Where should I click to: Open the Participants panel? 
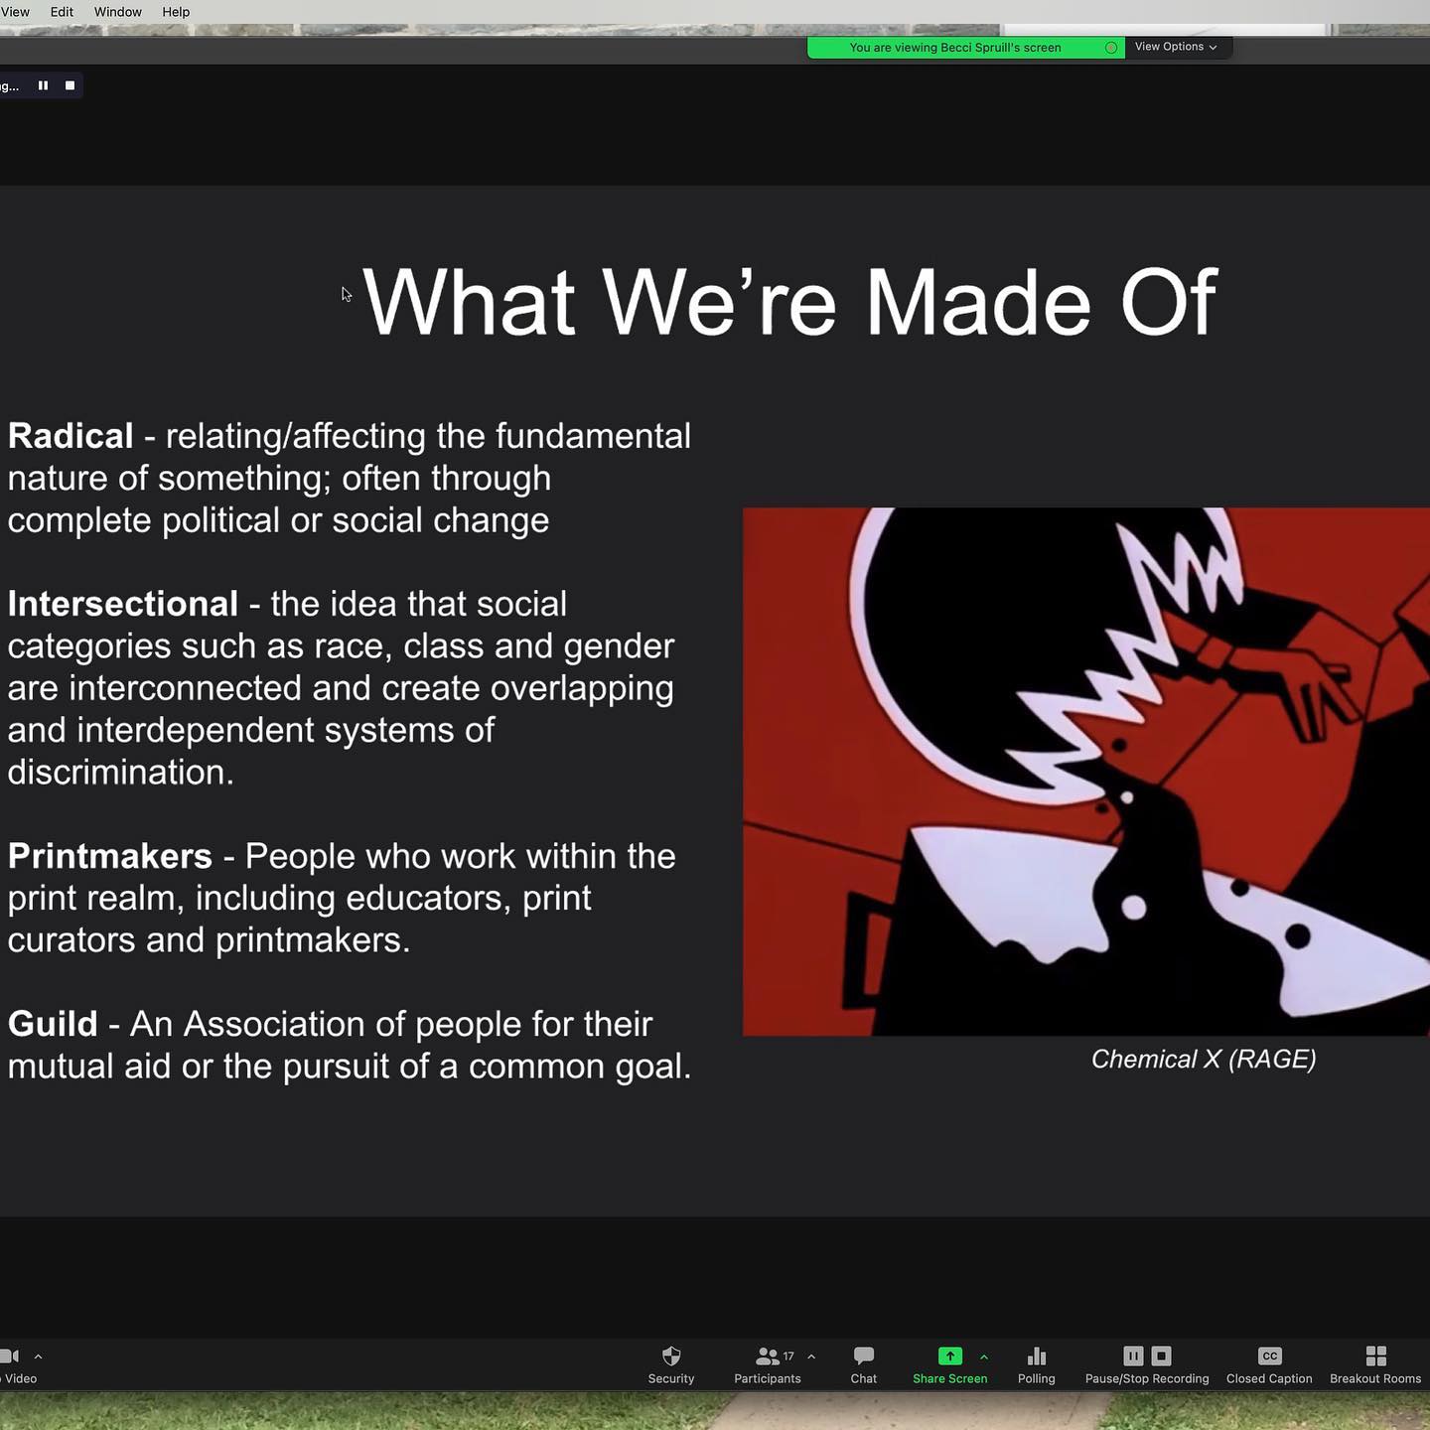767,1357
